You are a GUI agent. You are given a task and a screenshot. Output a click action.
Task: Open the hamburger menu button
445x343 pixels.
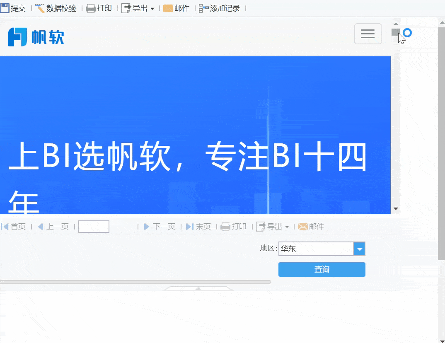[x=368, y=34]
